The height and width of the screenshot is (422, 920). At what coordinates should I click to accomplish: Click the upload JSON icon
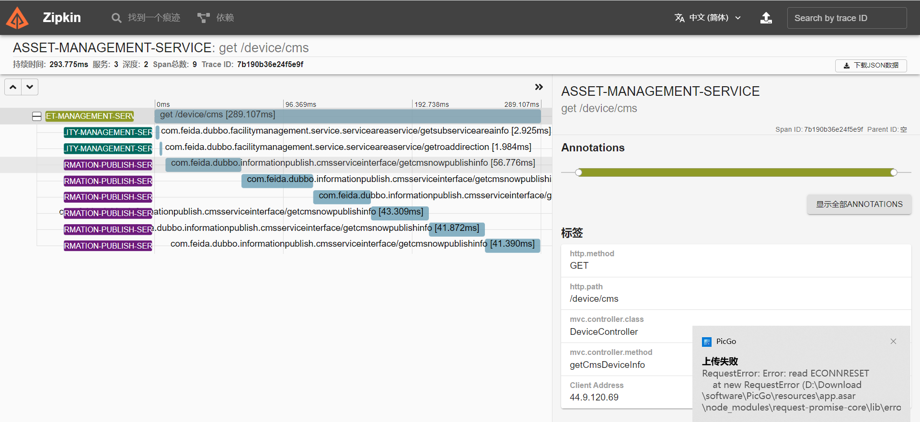[766, 18]
